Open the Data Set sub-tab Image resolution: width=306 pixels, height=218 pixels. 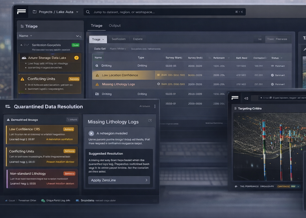[100, 49]
